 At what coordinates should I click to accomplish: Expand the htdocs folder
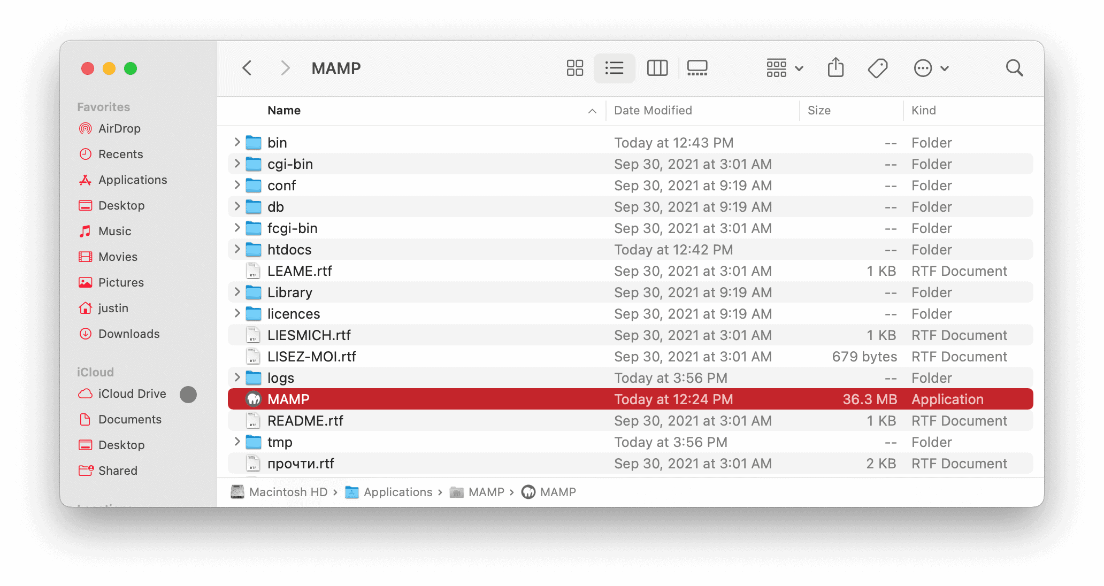point(237,249)
